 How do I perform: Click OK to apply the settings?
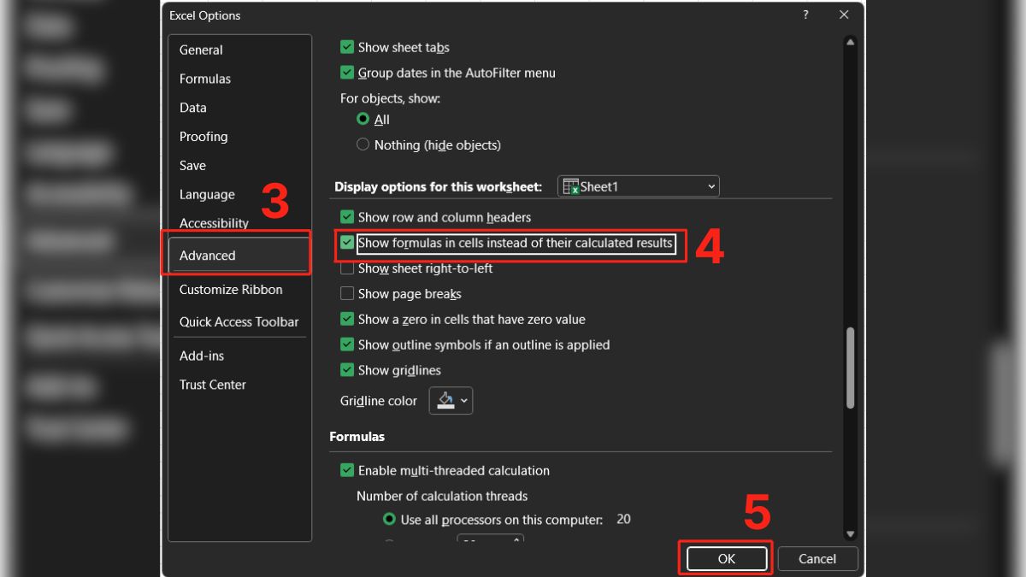click(725, 558)
